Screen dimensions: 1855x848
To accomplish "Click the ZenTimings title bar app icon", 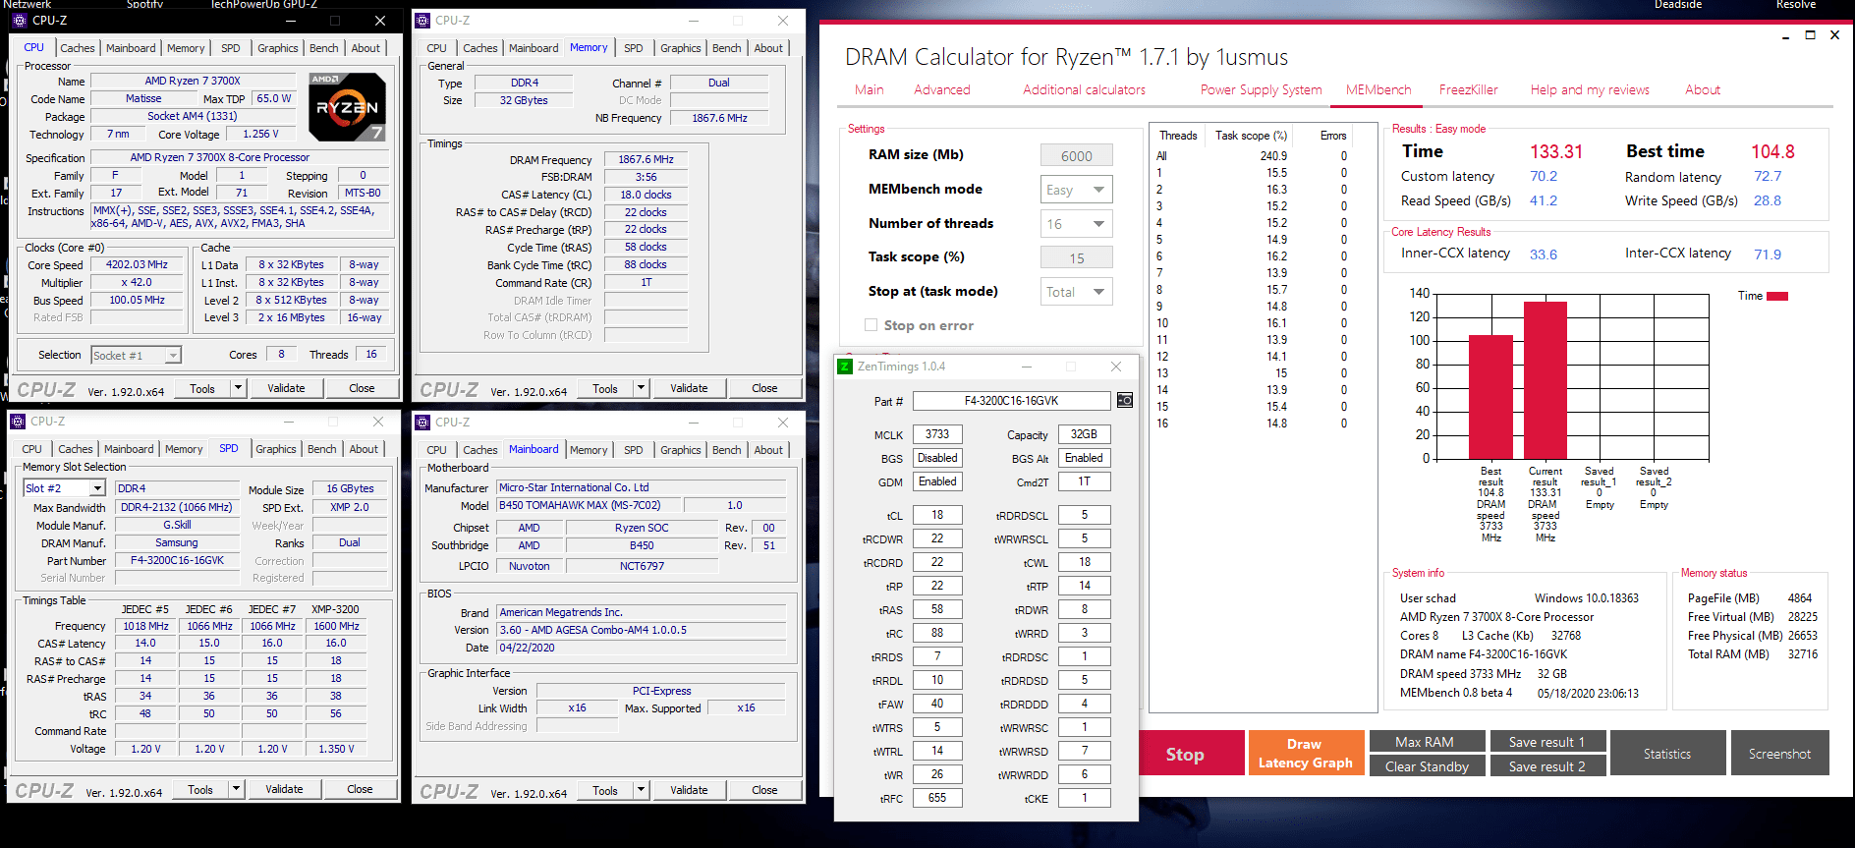I will 845,367.
